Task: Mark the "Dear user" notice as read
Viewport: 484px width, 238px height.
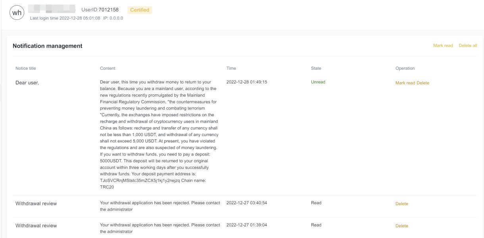Action: click(405, 83)
